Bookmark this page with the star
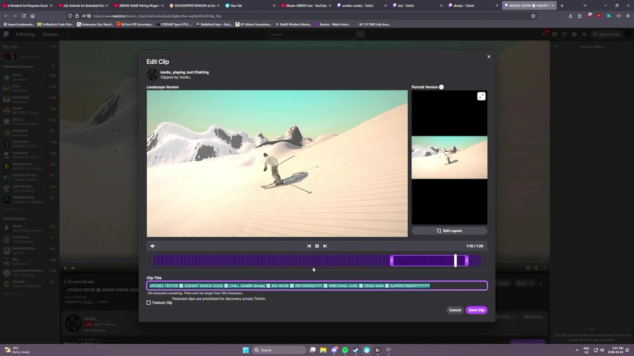634x356 pixels. point(533,16)
